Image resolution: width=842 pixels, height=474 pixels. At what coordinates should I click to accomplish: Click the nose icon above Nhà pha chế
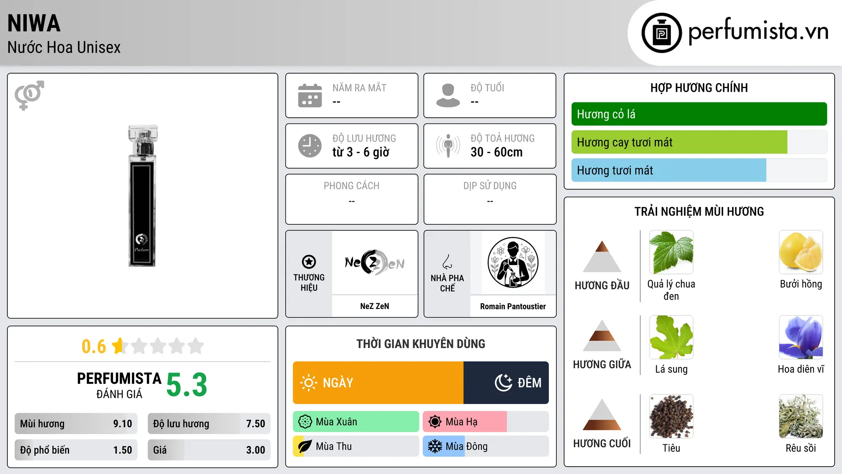(447, 262)
